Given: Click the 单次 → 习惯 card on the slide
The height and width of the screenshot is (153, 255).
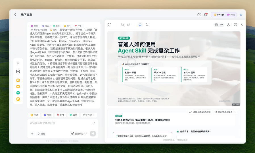Looking at the screenshot, I should 165,75.
